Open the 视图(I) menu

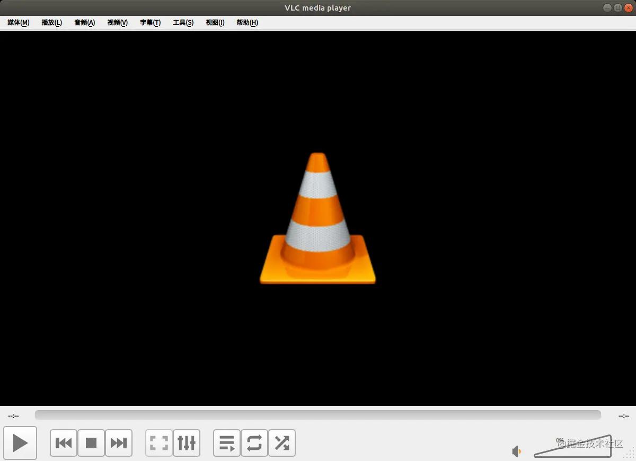coord(215,23)
